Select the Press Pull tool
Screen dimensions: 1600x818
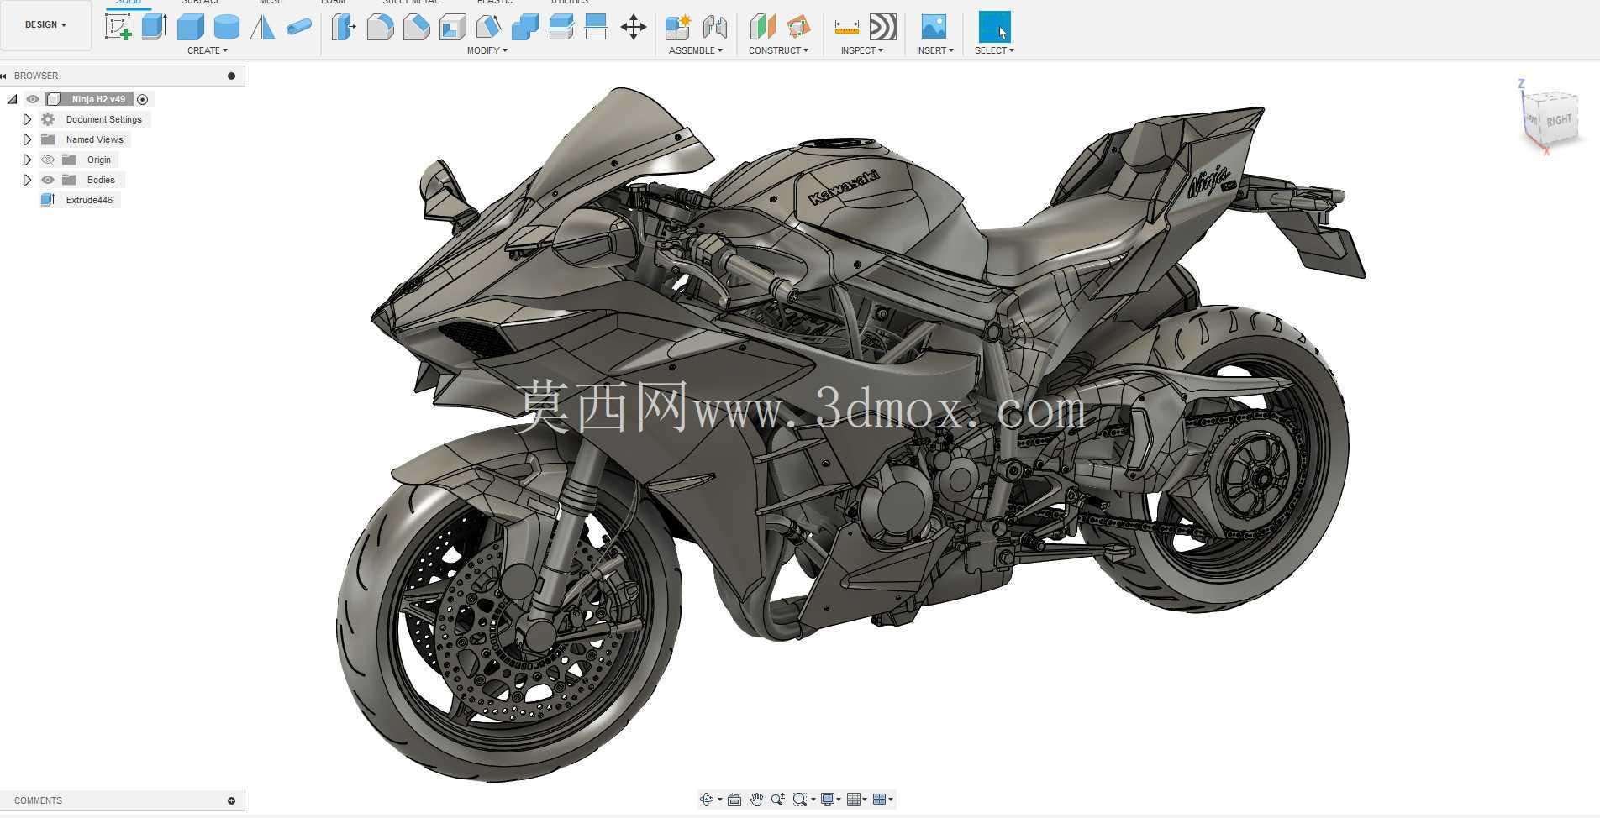point(343,27)
